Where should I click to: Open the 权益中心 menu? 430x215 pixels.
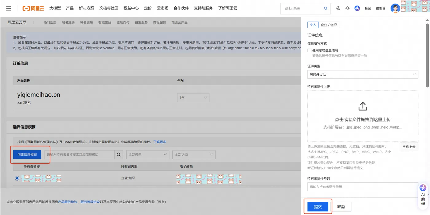pos(131,8)
